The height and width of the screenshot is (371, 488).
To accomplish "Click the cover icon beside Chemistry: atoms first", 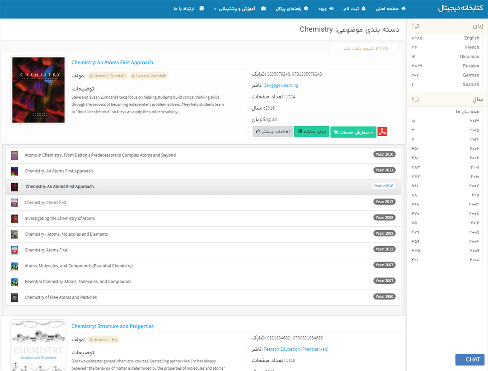I will (x=14, y=203).
